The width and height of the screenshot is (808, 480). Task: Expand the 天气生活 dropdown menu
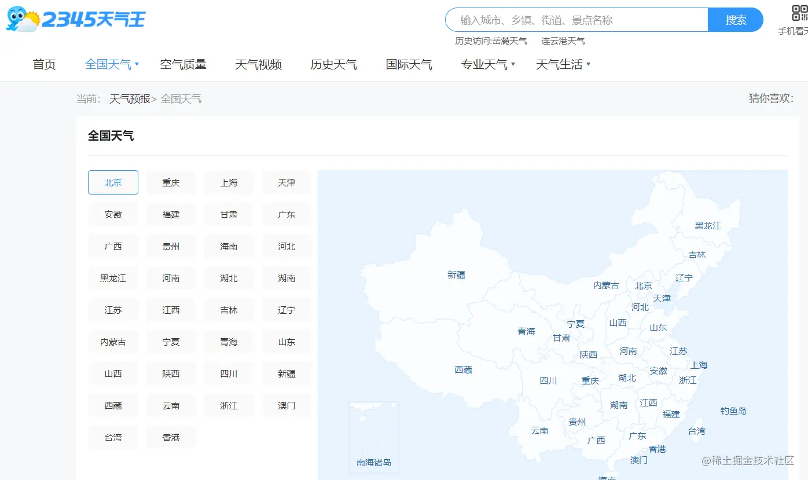click(x=563, y=64)
